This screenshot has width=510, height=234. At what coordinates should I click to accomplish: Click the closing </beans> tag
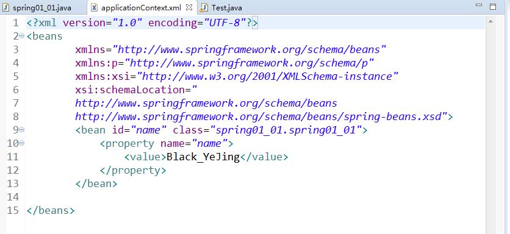click(51, 210)
